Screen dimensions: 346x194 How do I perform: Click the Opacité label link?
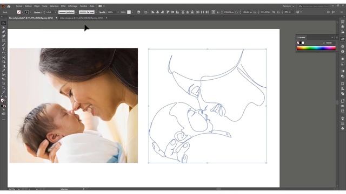(x=102, y=12)
